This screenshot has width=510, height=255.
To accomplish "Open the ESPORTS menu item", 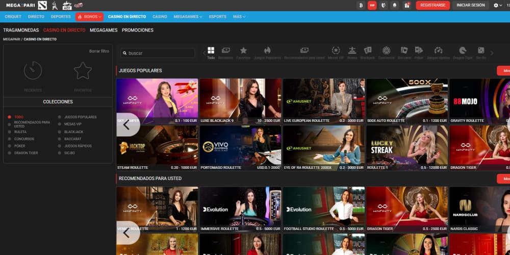I will point(218,17).
